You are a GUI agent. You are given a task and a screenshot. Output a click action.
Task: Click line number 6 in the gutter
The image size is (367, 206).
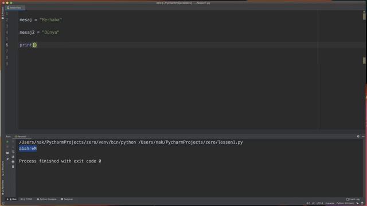tap(7, 45)
